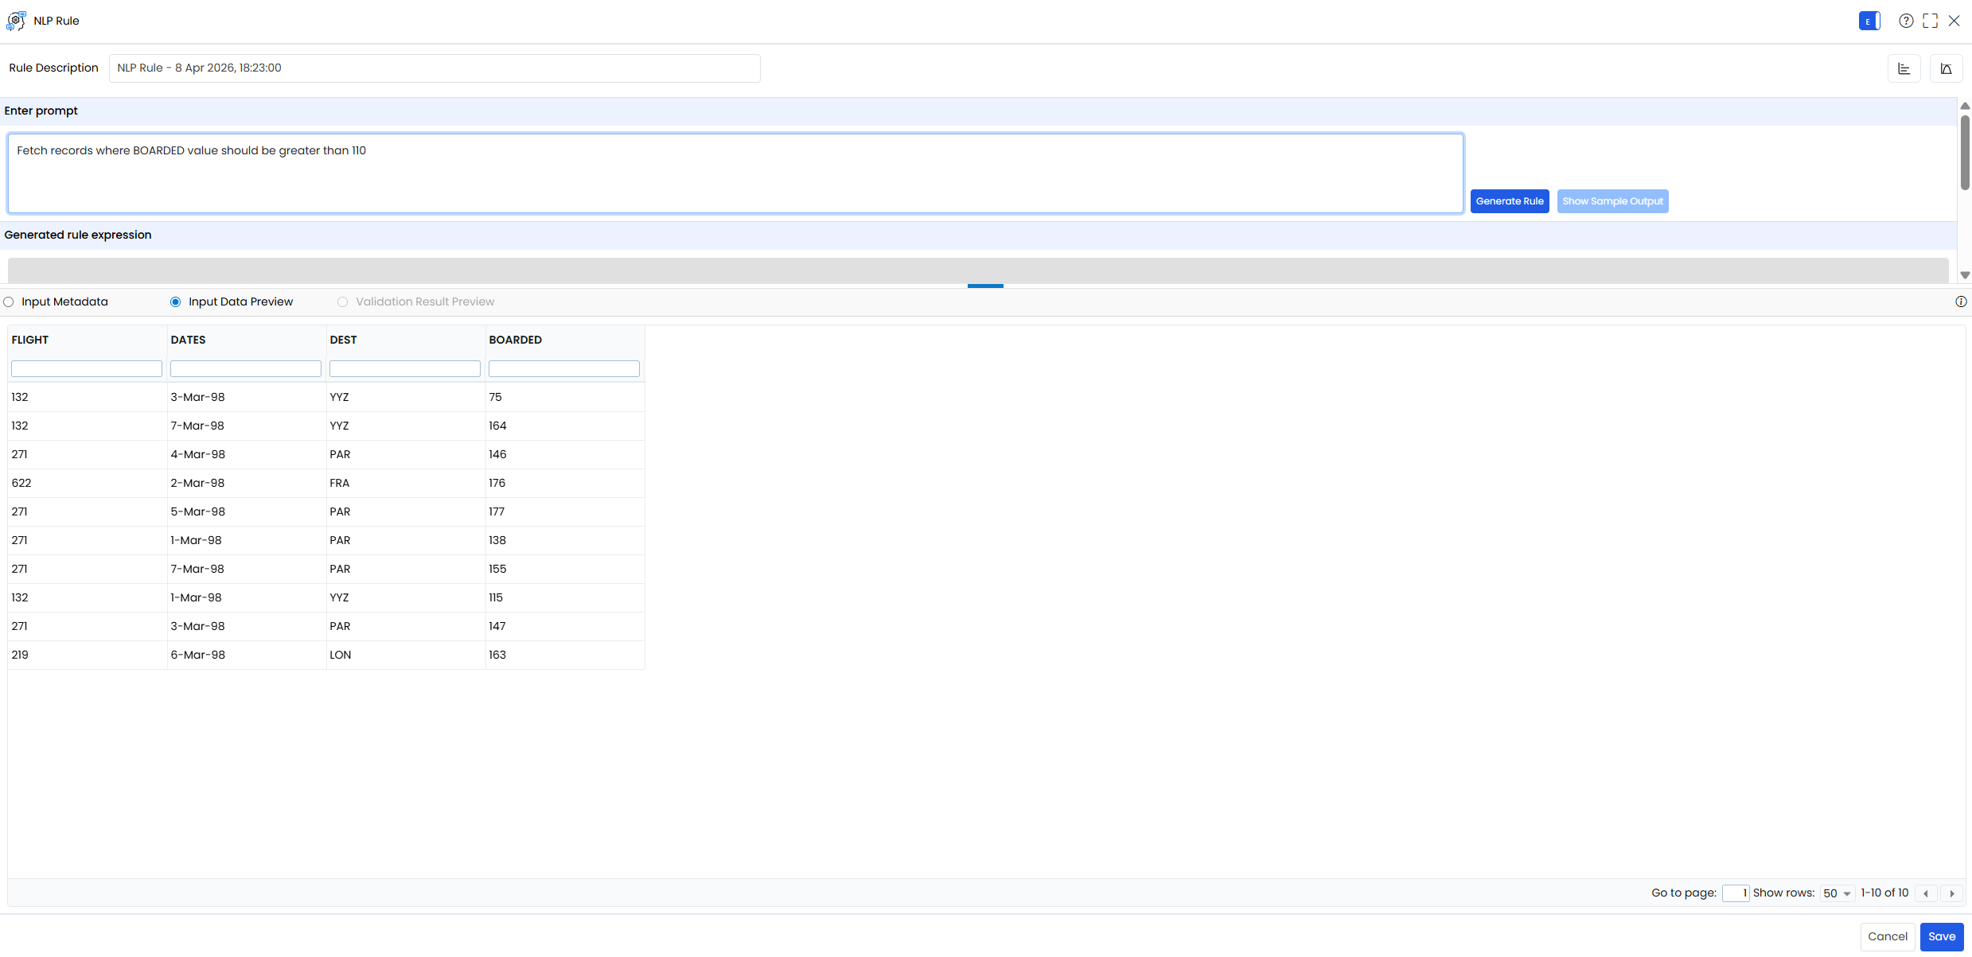Image resolution: width=1972 pixels, height=957 pixels.
Task: Open help via question mark icon
Action: coord(1906,21)
